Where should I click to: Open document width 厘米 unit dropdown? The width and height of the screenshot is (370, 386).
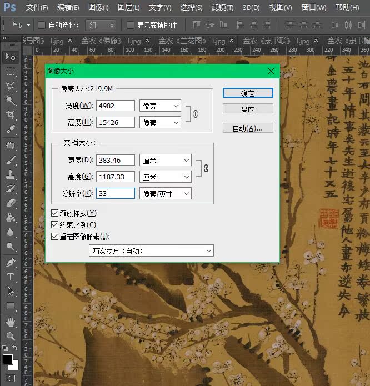(x=166, y=161)
